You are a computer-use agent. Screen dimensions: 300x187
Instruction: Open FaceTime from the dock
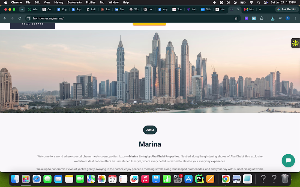(x=80, y=179)
